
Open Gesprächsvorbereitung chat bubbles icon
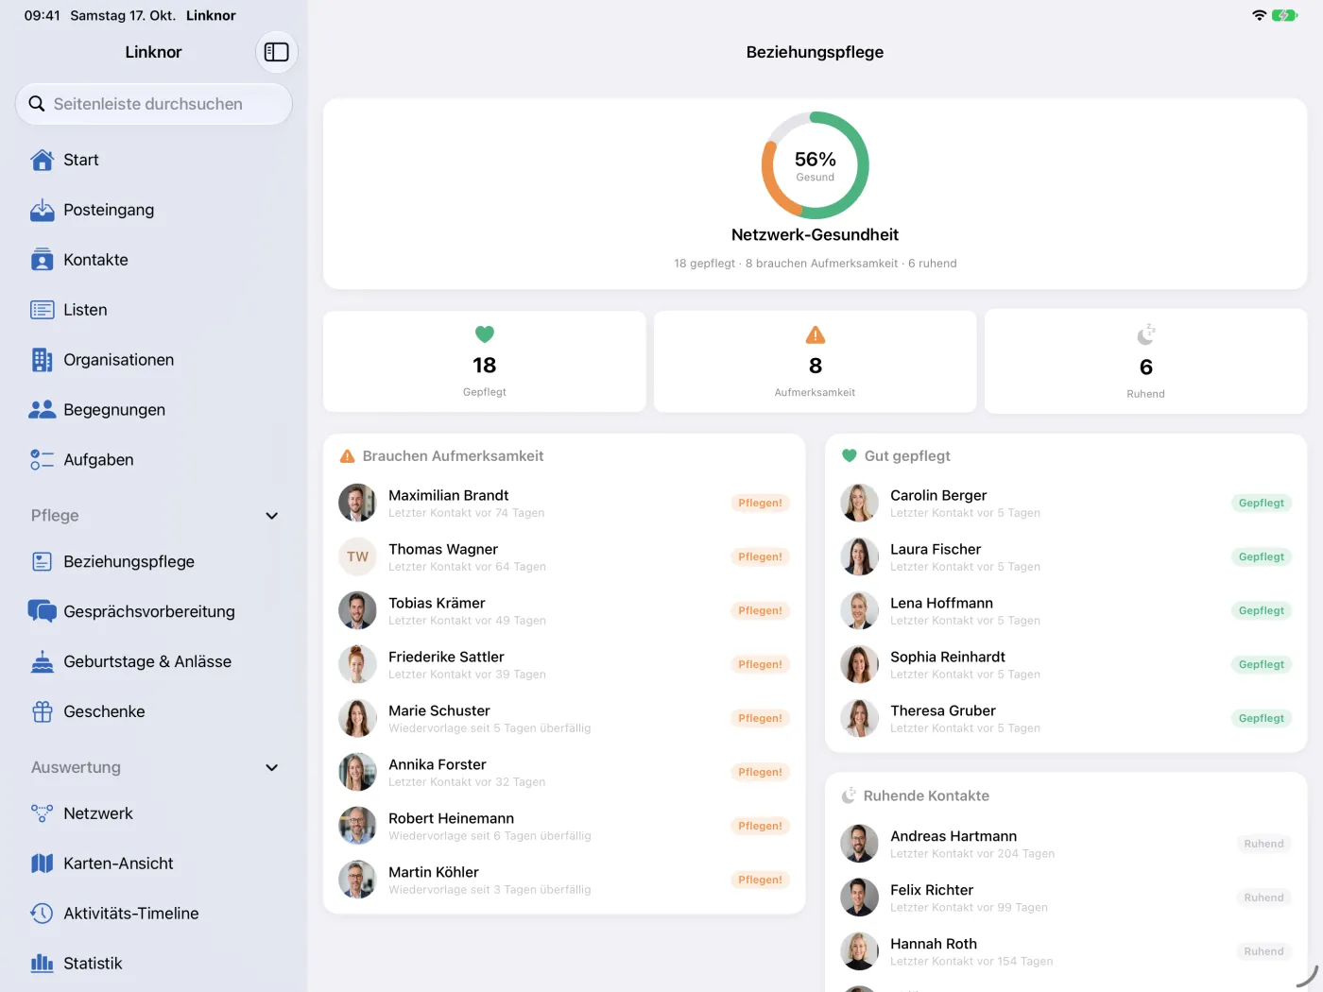click(x=43, y=611)
